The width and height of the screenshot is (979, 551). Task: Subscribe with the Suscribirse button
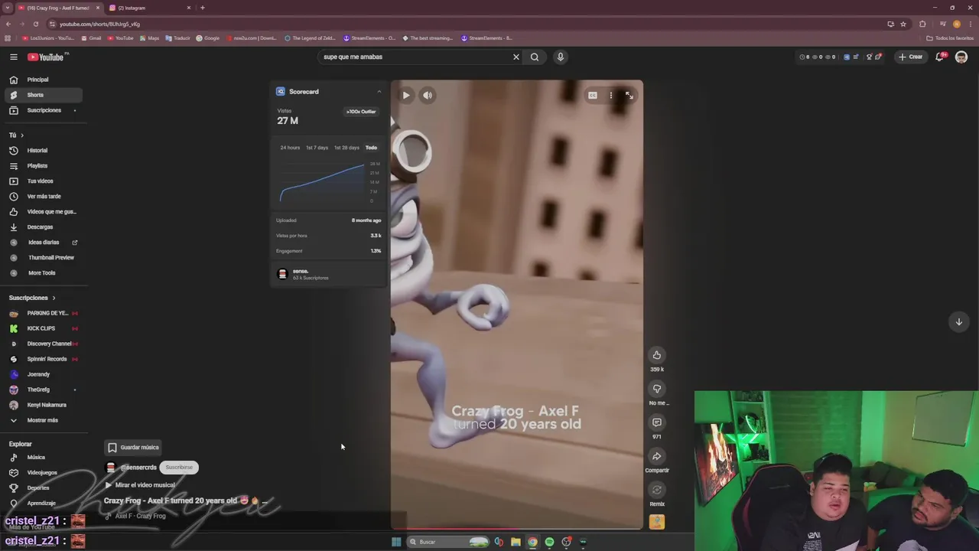pyautogui.click(x=179, y=468)
